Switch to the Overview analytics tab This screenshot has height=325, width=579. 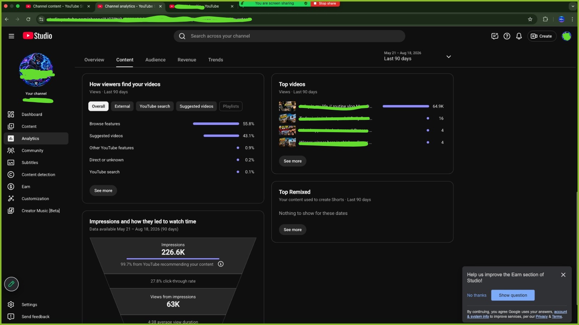coord(94,60)
